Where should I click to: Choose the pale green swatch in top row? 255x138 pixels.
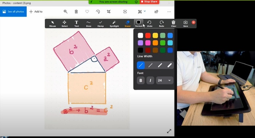pos(162,35)
